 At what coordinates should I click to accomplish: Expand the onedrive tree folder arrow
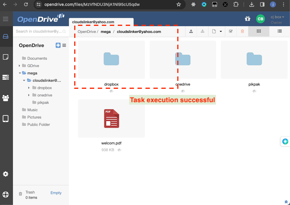coord(29,95)
